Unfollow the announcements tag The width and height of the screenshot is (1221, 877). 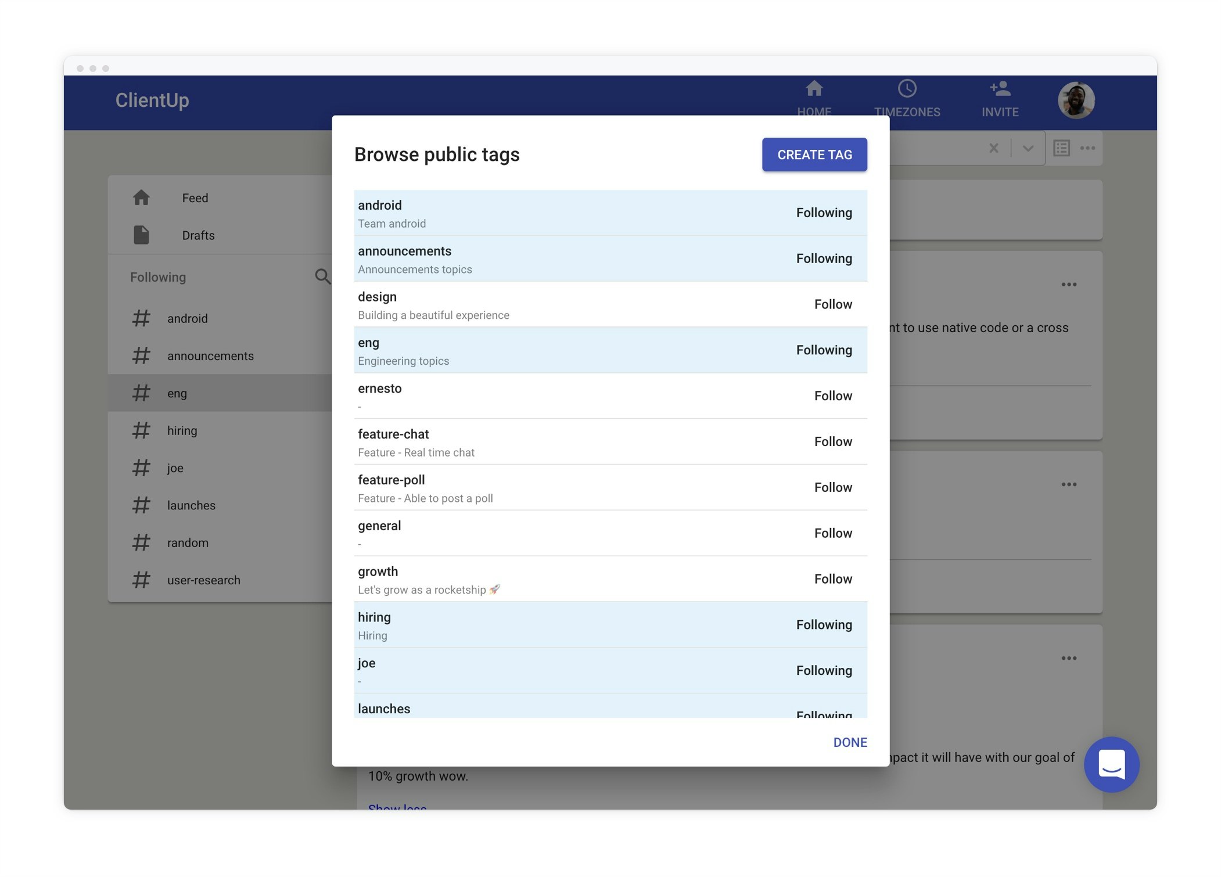(x=824, y=258)
